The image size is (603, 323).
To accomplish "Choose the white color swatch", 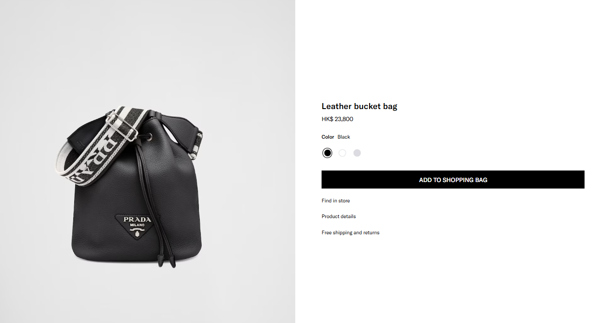I will click(342, 153).
